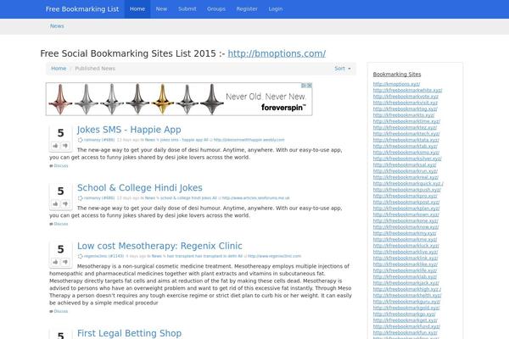Open kfreebookmarklive.xyz sidebar link
Screen dimensions: 509x339
click(x=406, y=252)
